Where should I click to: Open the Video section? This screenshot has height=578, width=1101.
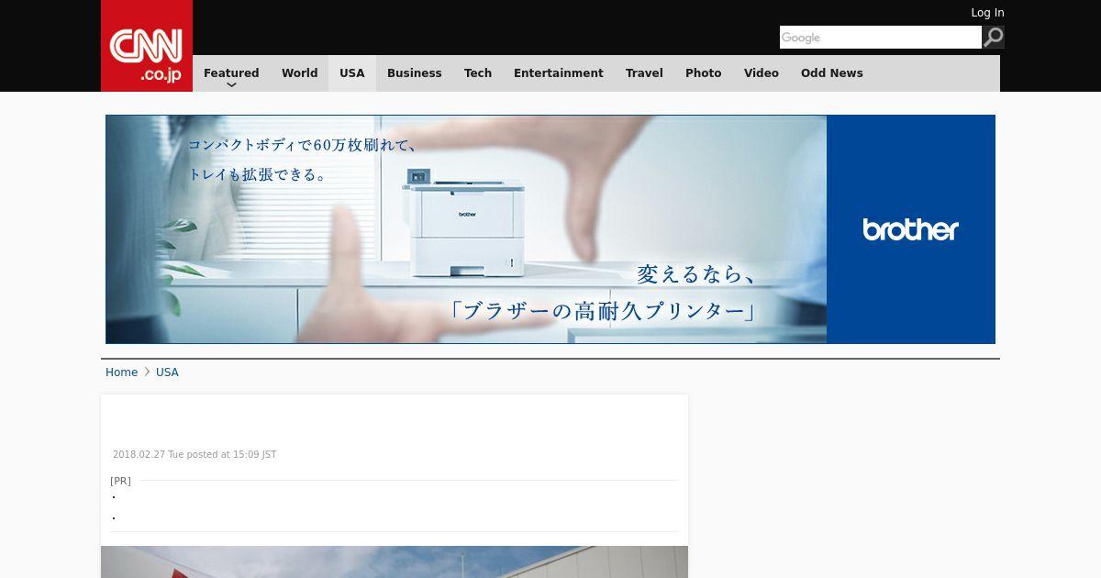coord(762,73)
